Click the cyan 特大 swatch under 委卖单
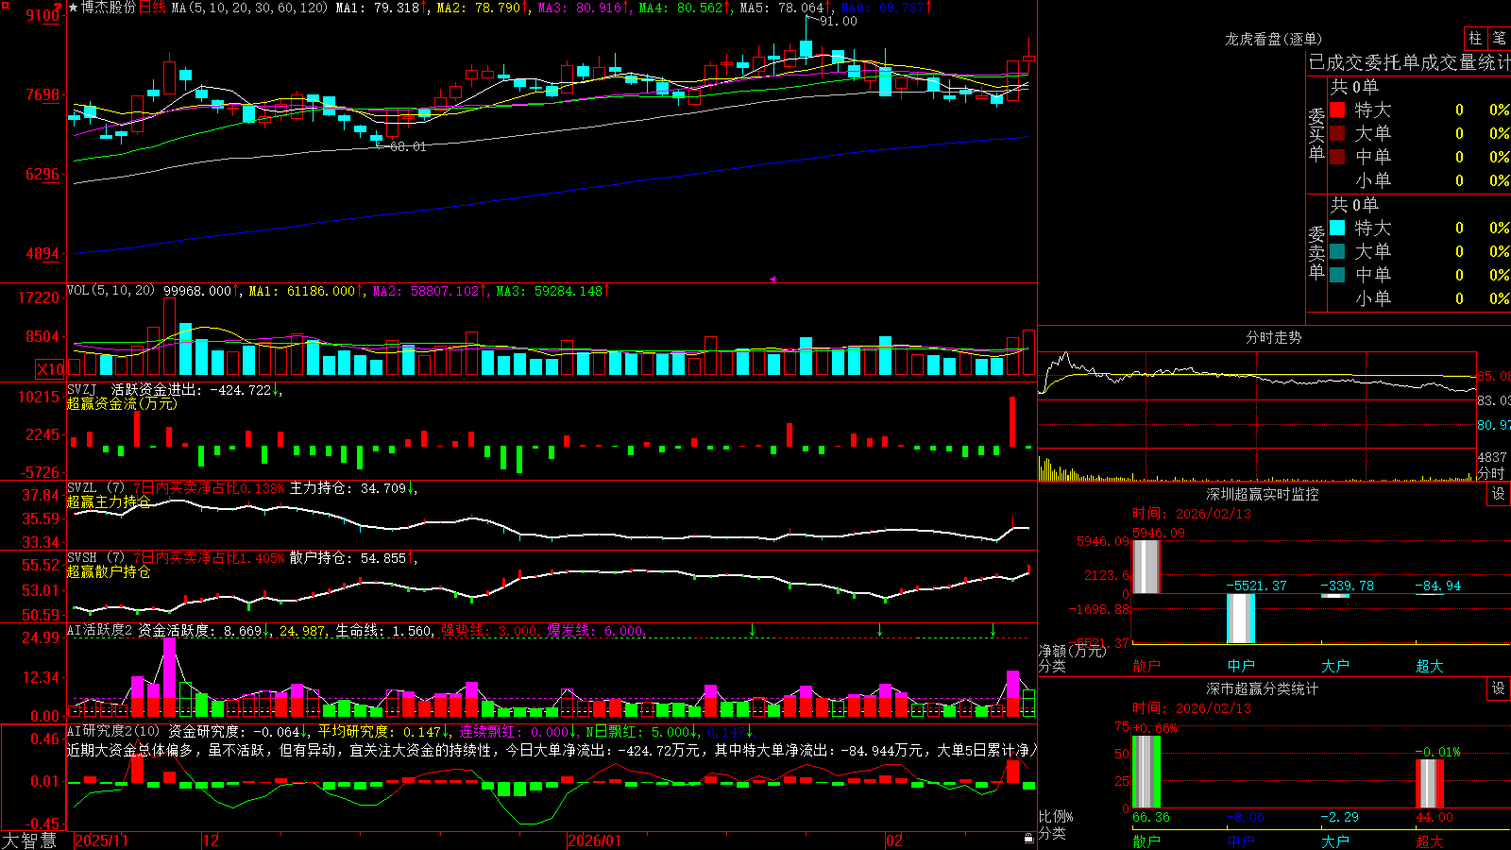 point(1337,228)
